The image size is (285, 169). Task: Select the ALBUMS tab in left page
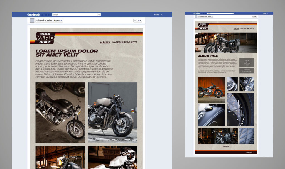pos(105,42)
